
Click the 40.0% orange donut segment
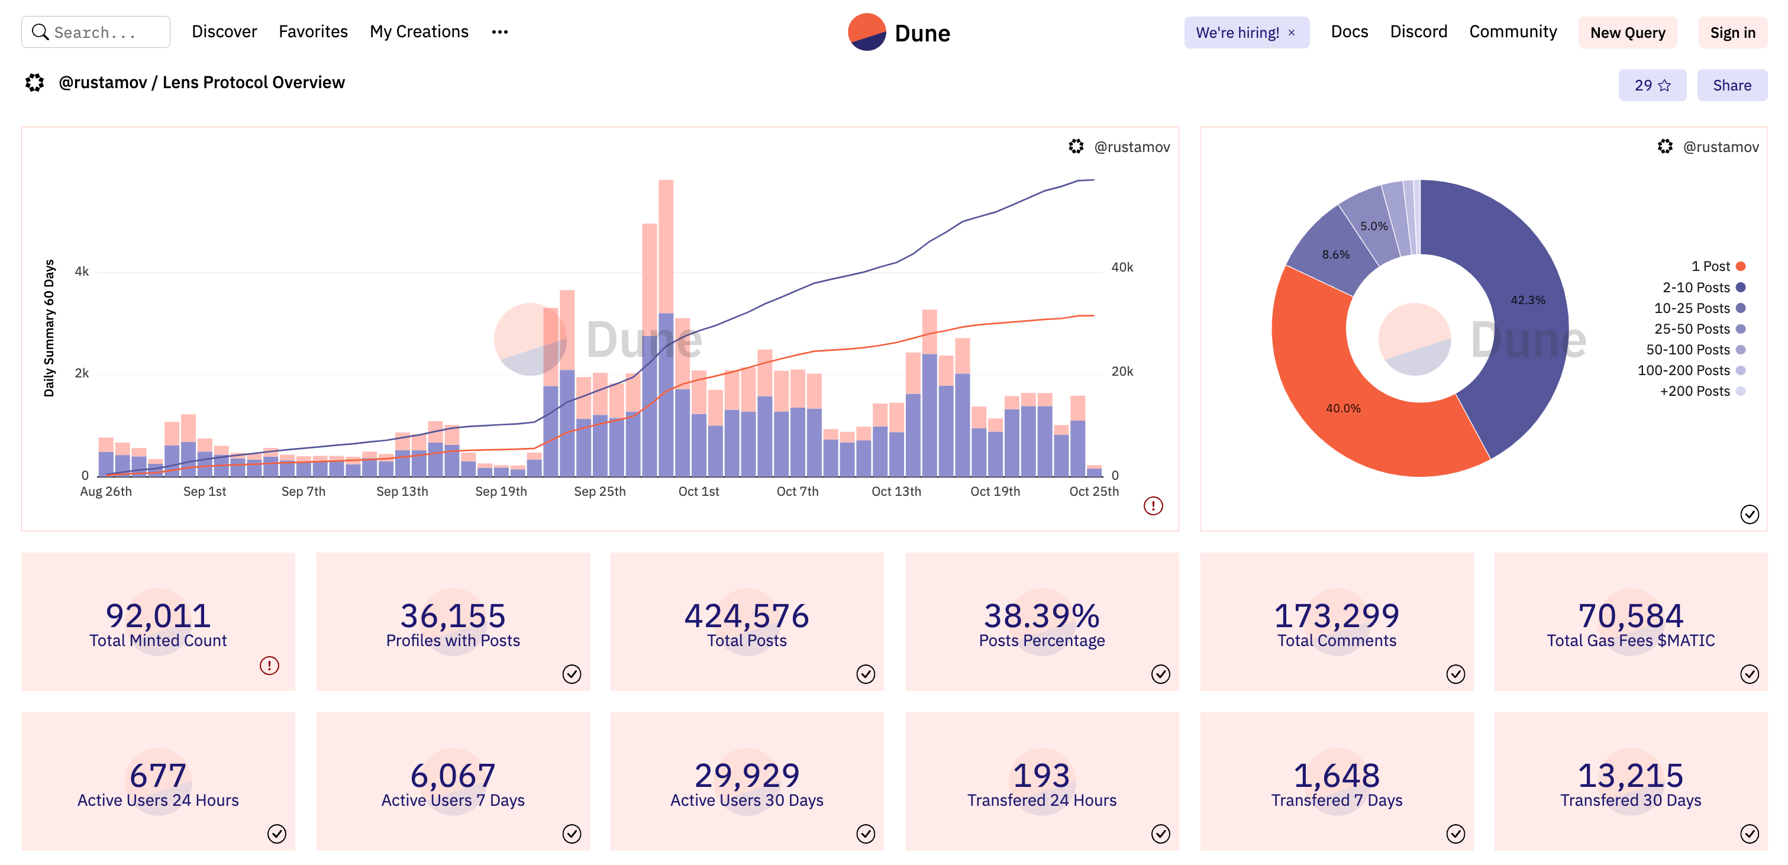pos(1342,408)
